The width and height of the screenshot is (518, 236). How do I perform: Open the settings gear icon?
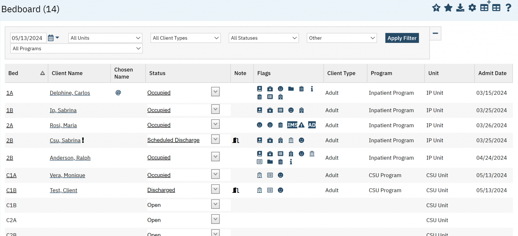click(472, 8)
